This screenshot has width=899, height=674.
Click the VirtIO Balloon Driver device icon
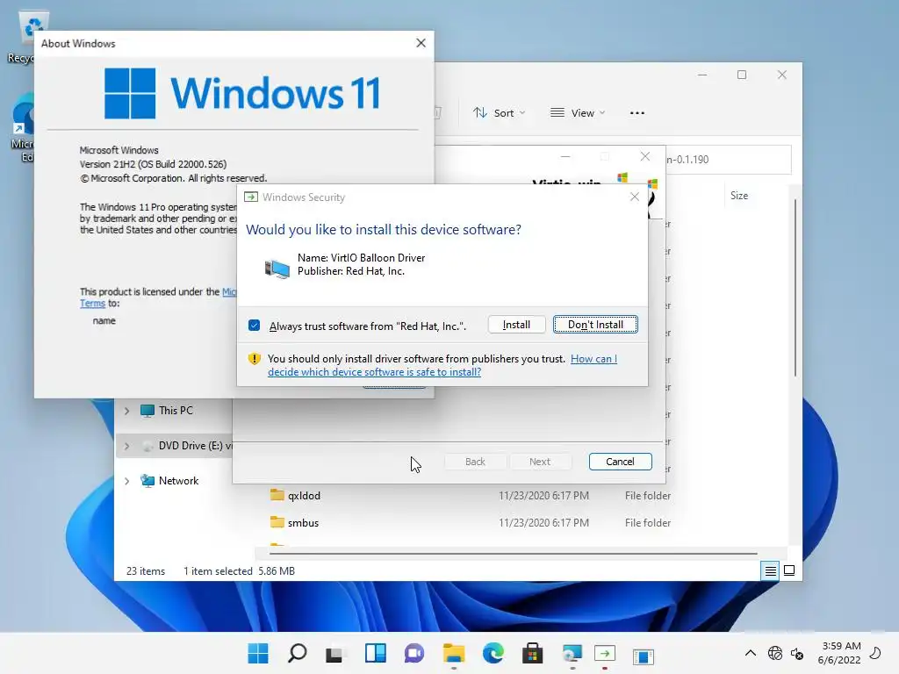pos(277,268)
